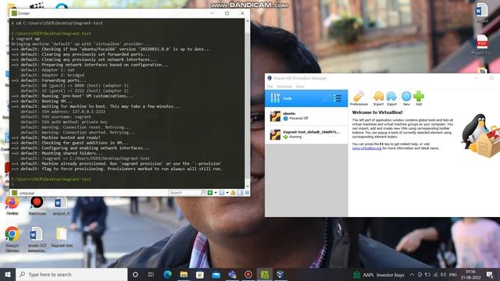Select the Vagrant-test_default running VM
500x281 pixels.
click(x=306, y=134)
